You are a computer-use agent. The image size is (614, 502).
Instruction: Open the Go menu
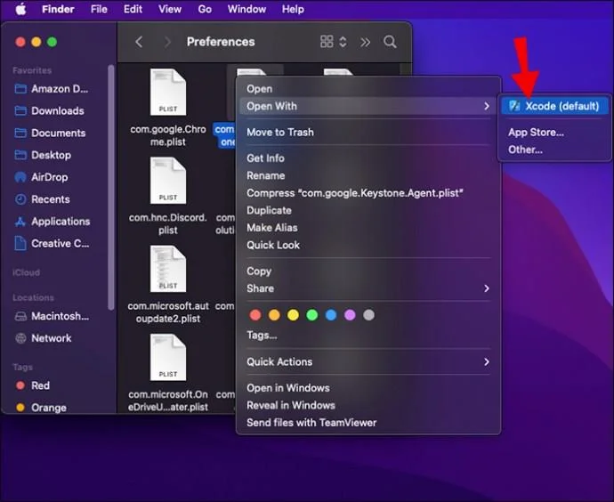pos(205,9)
